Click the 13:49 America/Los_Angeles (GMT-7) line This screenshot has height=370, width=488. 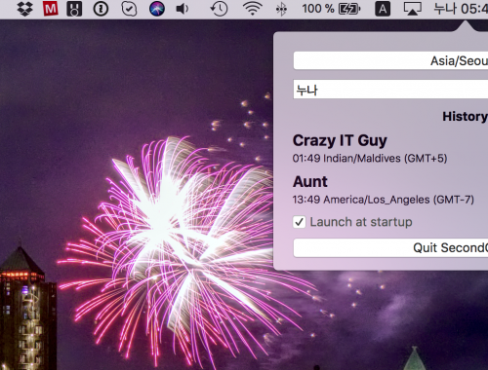coord(384,200)
